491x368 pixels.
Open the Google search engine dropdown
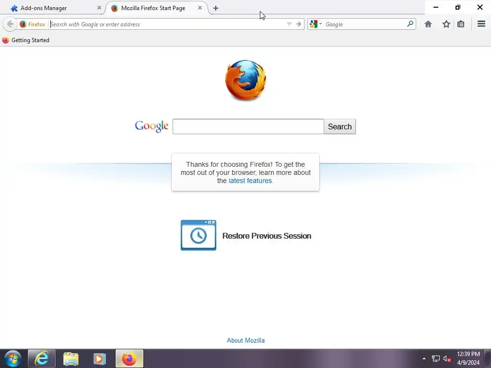click(316, 24)
